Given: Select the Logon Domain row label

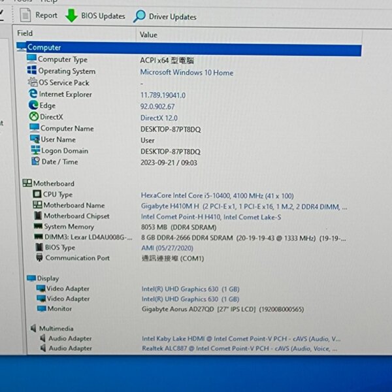Looking at the screenshot, I should 65,151.
